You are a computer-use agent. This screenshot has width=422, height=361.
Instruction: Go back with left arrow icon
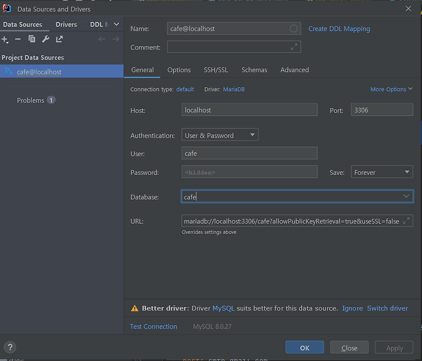pyautogui.click(x=102, y=39)
